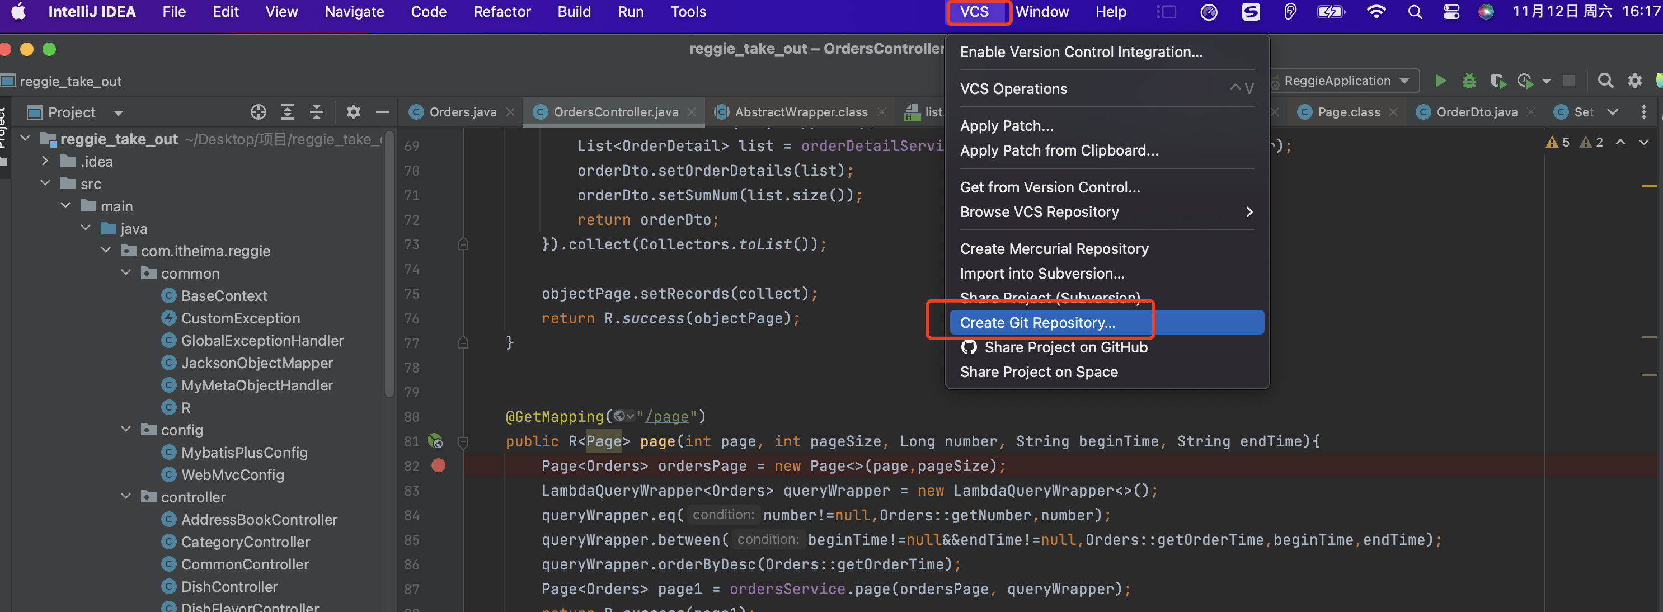Collapse the common package folder
The width and height of the screenshot is (1663, 612).
pos(126,273)
